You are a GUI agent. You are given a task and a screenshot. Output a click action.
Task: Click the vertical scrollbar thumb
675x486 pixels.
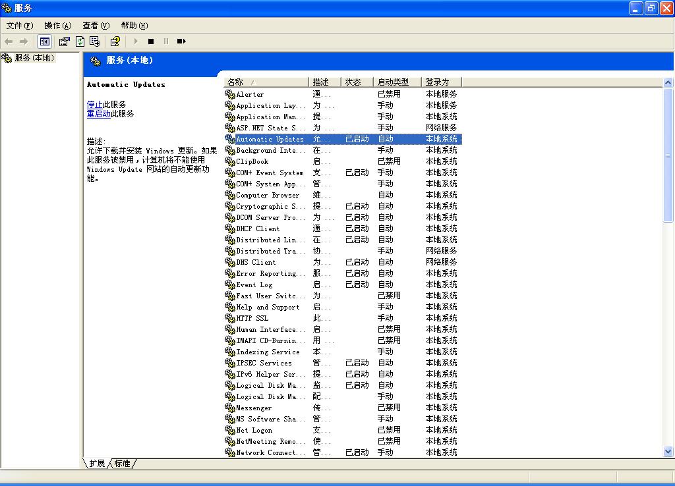click(668, 155)
